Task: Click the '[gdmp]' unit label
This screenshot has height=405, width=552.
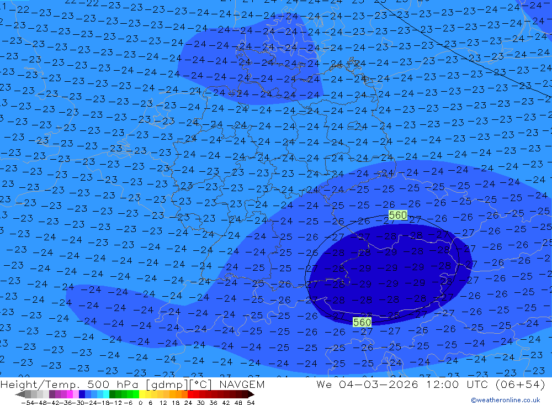Action: pos(167,385)
